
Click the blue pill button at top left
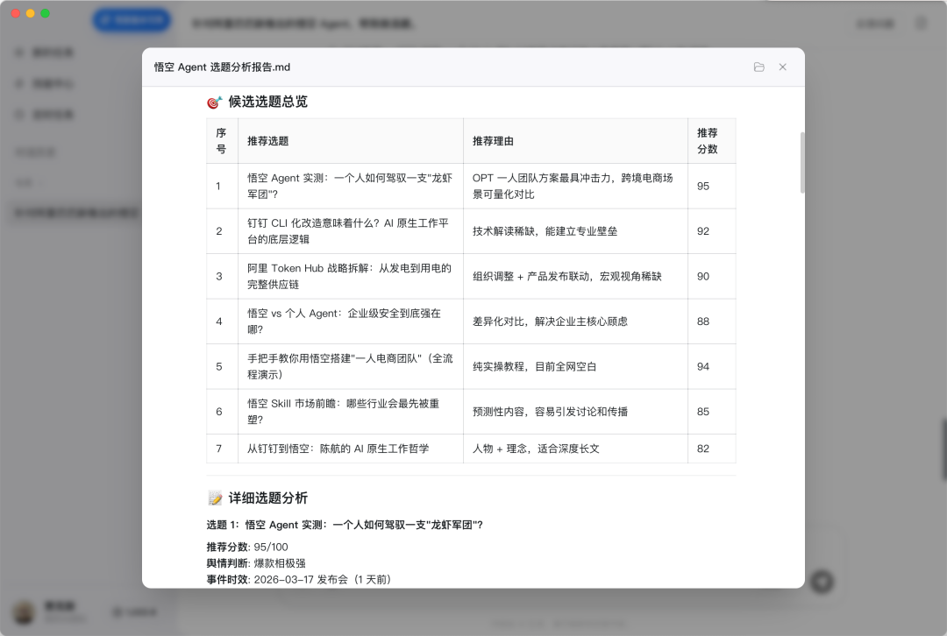(x=132, y=19)
